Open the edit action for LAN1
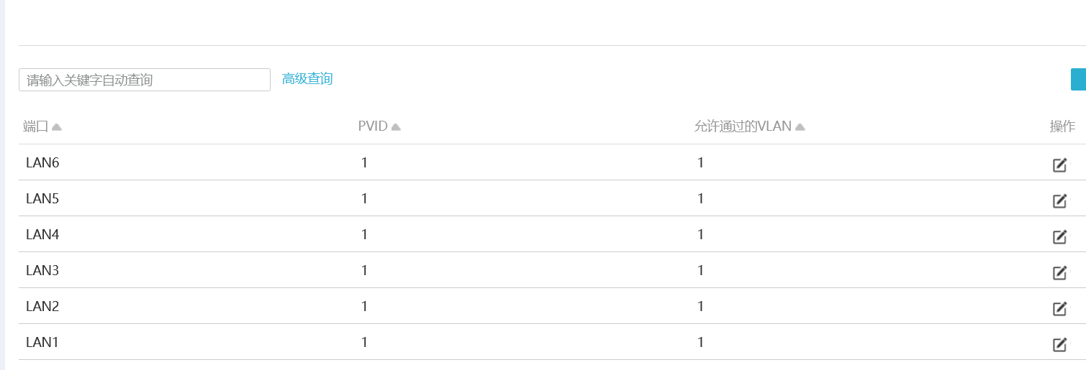Viewport: 1086px width, 370px height. pos(1059,345)
